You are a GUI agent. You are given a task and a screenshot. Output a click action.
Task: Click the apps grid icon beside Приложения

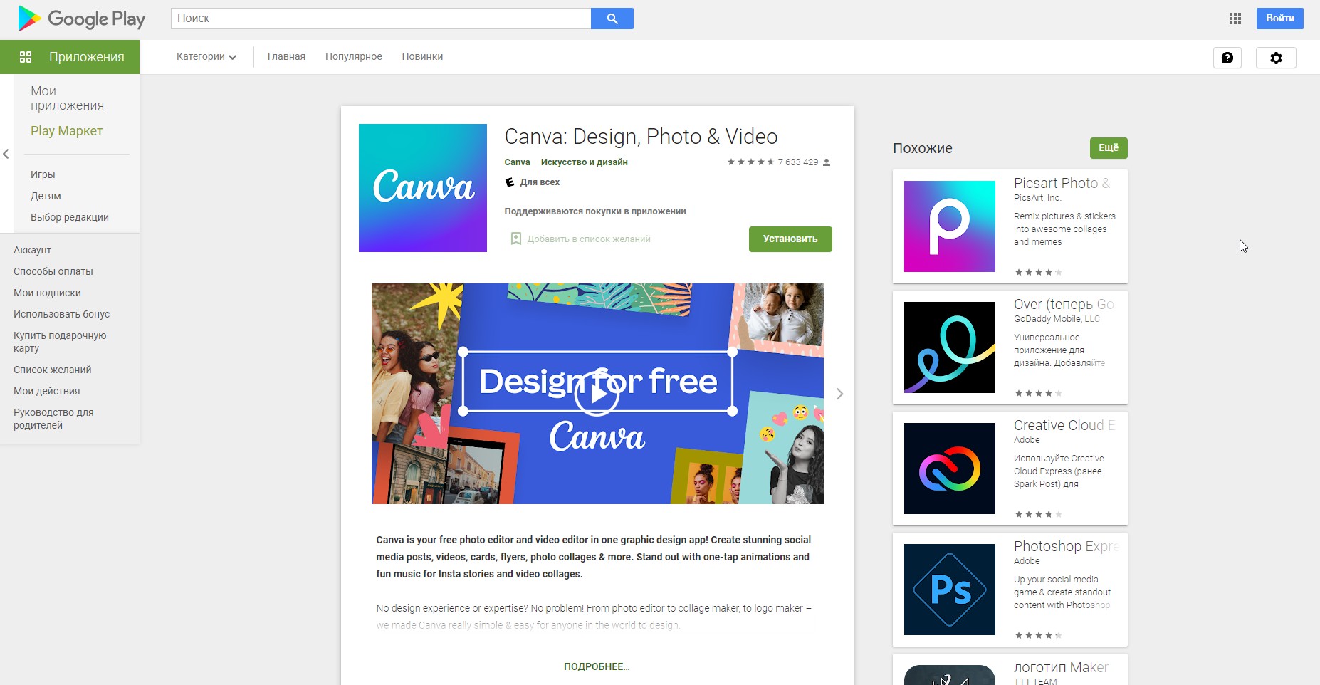pyautogui.click(x=26, y=57)
